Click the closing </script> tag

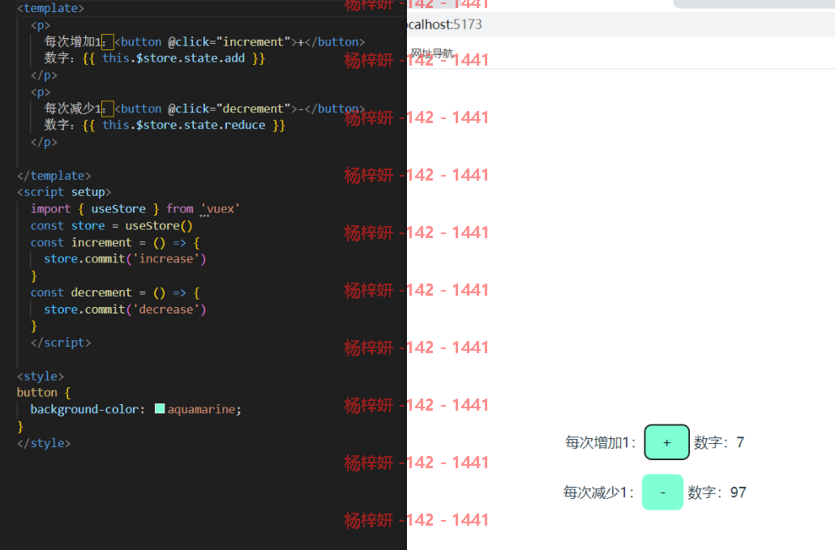pos(61,343)
